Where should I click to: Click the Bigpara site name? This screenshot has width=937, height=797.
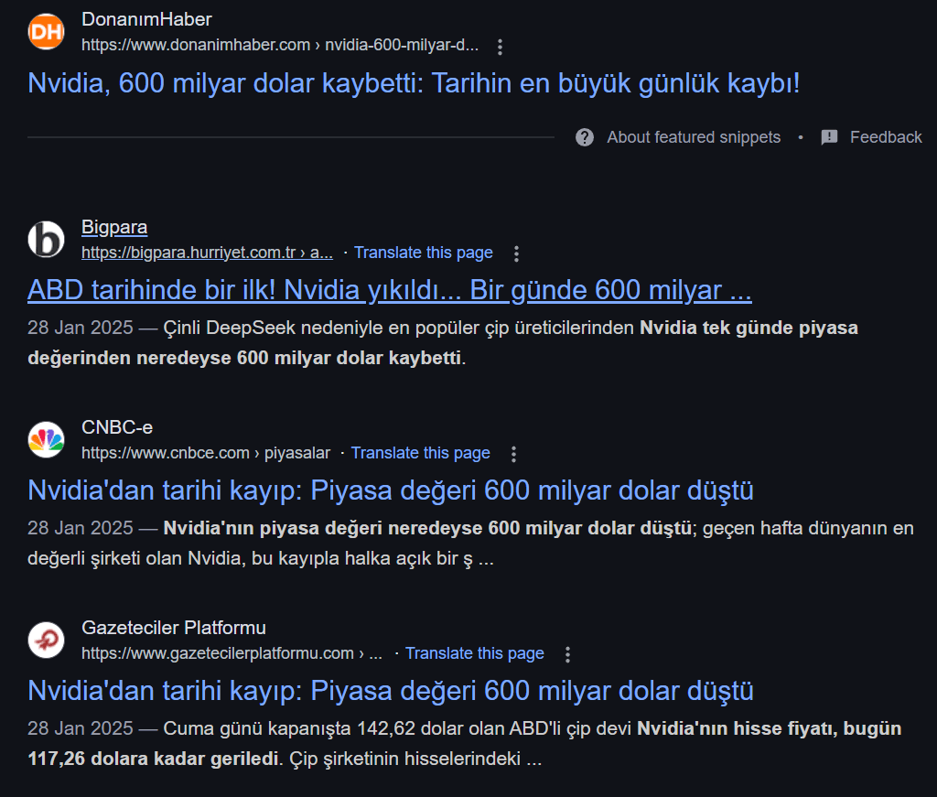pos(114,227)
